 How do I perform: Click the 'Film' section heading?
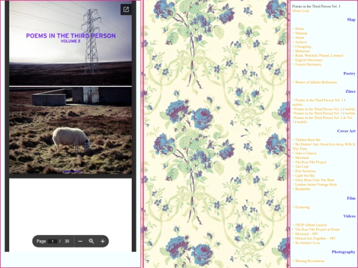pyautogui.click(x=351, y=199)
